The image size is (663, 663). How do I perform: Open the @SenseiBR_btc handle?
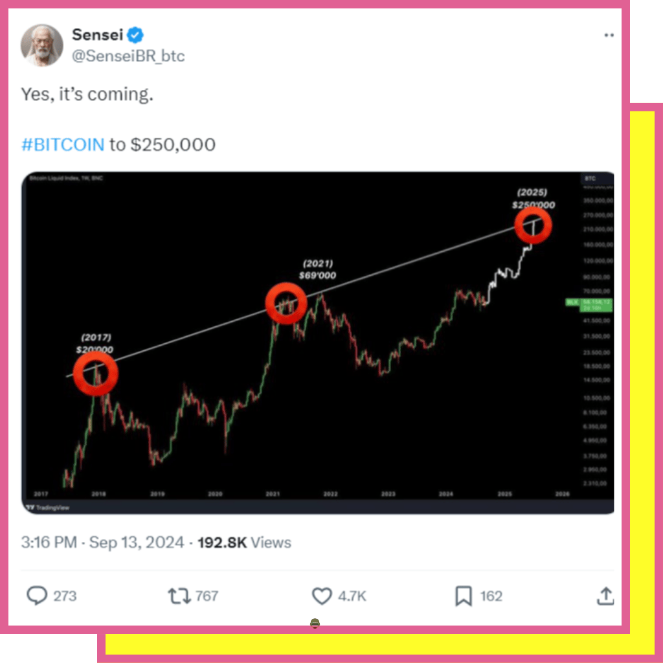pyautogui.click(x=128, y=56)
